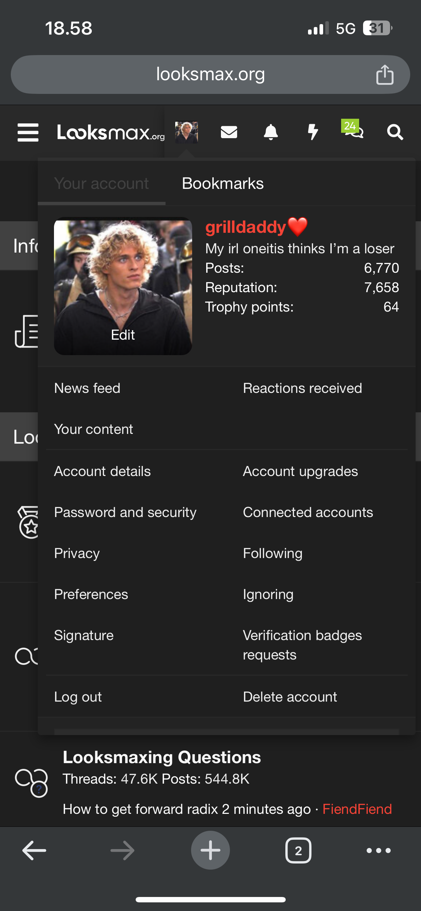Select the Your account tab
This screenshot has height=911, width=421.
[x=101, y=183]
